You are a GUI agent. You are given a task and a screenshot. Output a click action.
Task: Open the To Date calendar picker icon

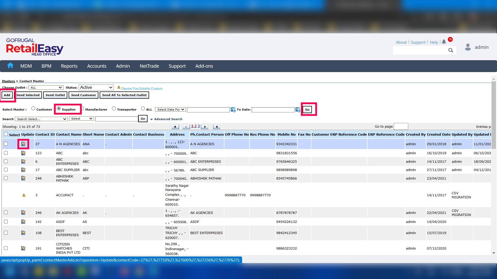coord(298,110)
